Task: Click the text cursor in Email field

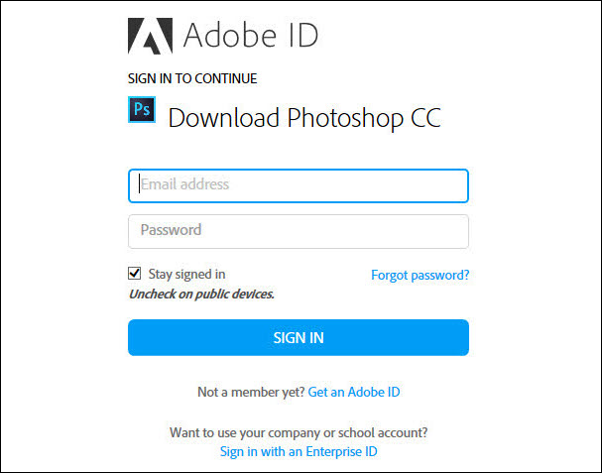Action: [x=139, y=184]
